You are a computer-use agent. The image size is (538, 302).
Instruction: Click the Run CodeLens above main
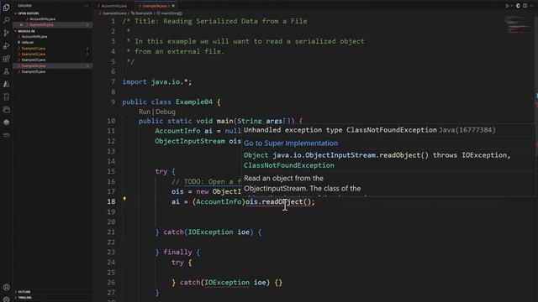click(145, 112)
